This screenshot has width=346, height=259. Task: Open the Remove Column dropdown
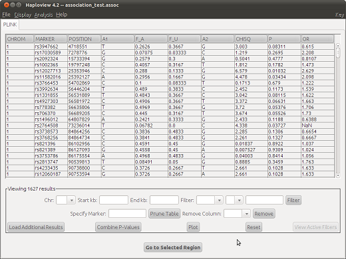pyautogui.click(x=237, y=214)
